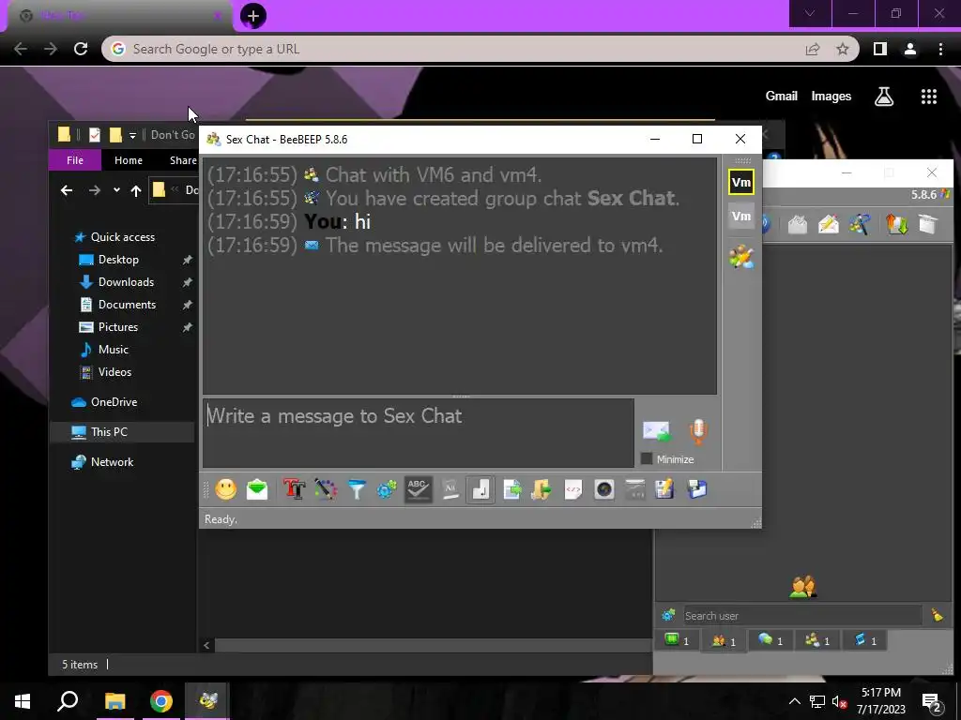Open Pictures in the navigation pane
The width and height of the screenshot is (961, 720).
[117, 327]
